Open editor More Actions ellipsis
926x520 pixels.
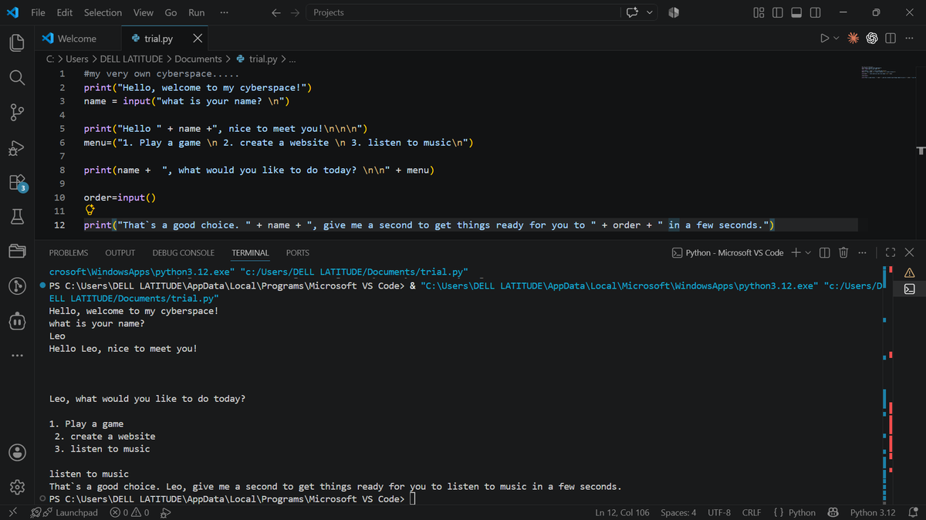(907, 38)
